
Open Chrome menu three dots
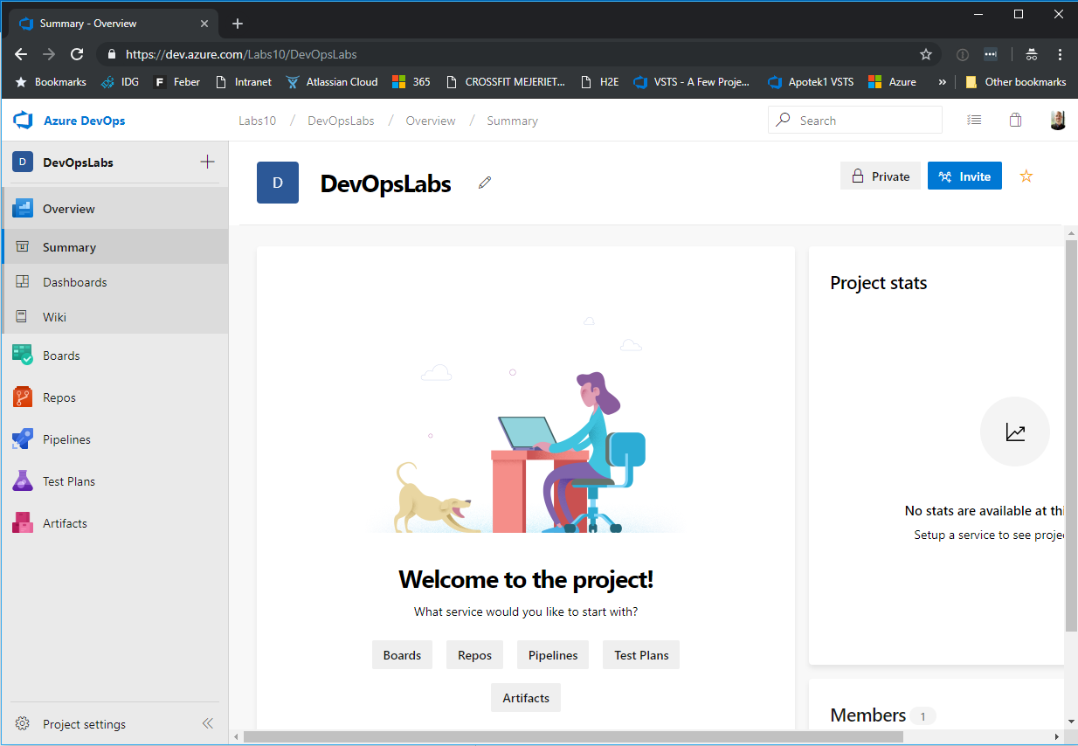point(1060,54)
